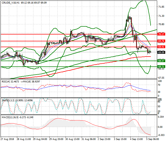The width and height of the screenshot is (167, 142).
Task: Click the 67.55 price axis value
Action: pyautogui.click(x=161, y=78)
